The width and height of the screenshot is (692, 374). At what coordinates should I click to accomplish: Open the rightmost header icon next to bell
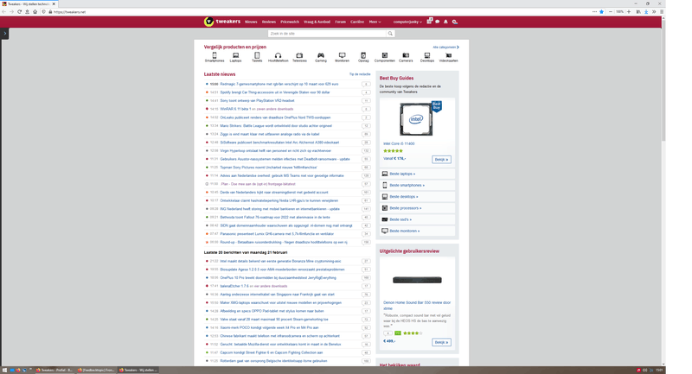pos(455,22)
